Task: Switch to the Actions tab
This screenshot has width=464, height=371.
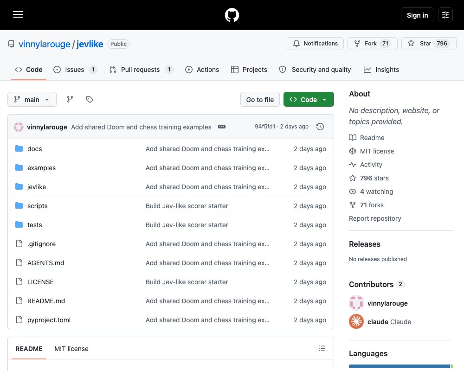Action: point(202,70)
